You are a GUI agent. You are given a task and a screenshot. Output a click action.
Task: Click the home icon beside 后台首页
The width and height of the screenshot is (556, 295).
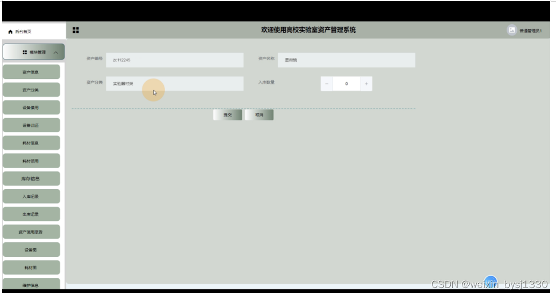pyautogui.click(x=10, y=32)
